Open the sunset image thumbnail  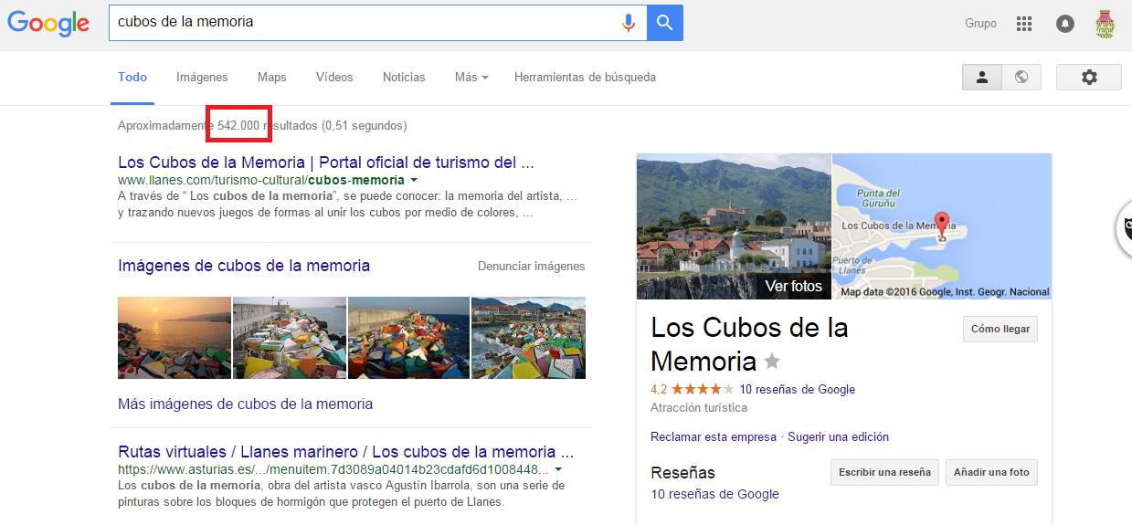(x=175, y=338)
